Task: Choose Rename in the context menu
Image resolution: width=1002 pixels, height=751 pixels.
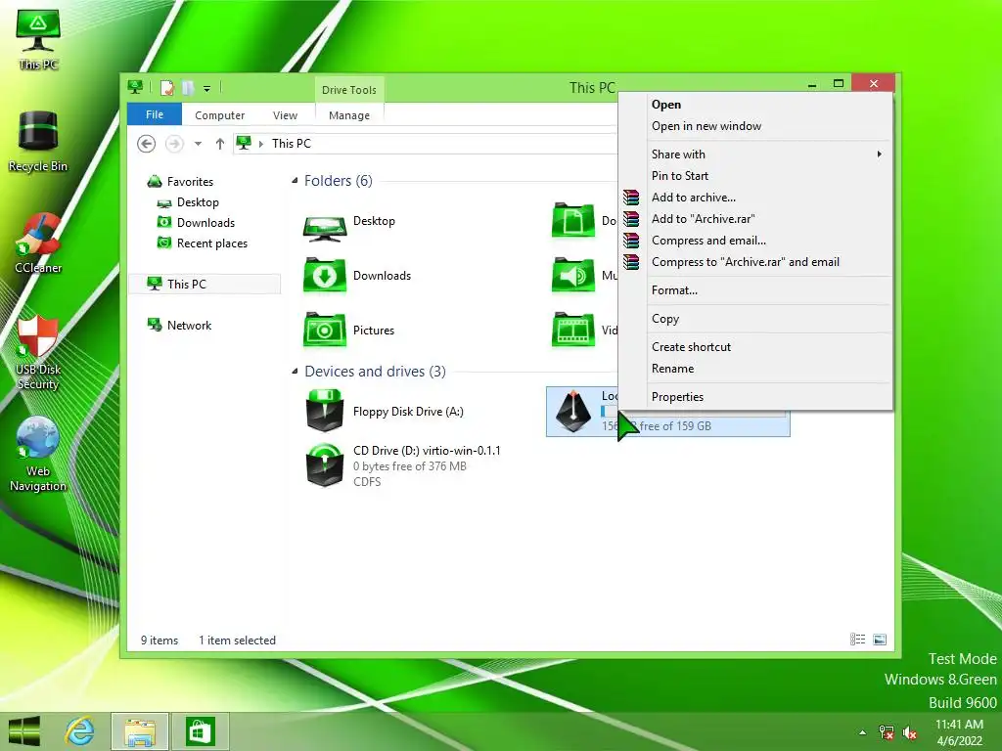Action: [754, 369]
